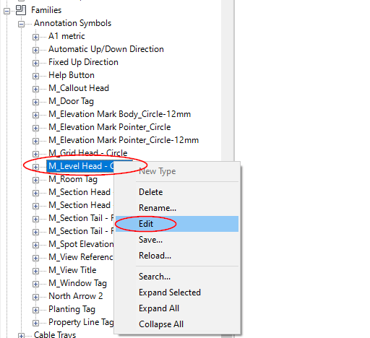Expand M_Elevation Mark Body_Circle-12mm node
This screenshot has width=370, height=338.
[x=35, y=115]
